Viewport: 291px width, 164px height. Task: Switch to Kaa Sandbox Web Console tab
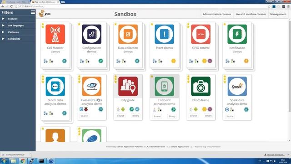pos(45,2)
